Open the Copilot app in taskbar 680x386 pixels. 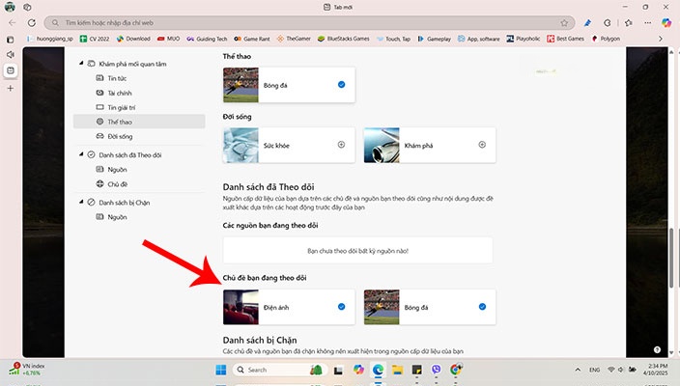(358, 370)
